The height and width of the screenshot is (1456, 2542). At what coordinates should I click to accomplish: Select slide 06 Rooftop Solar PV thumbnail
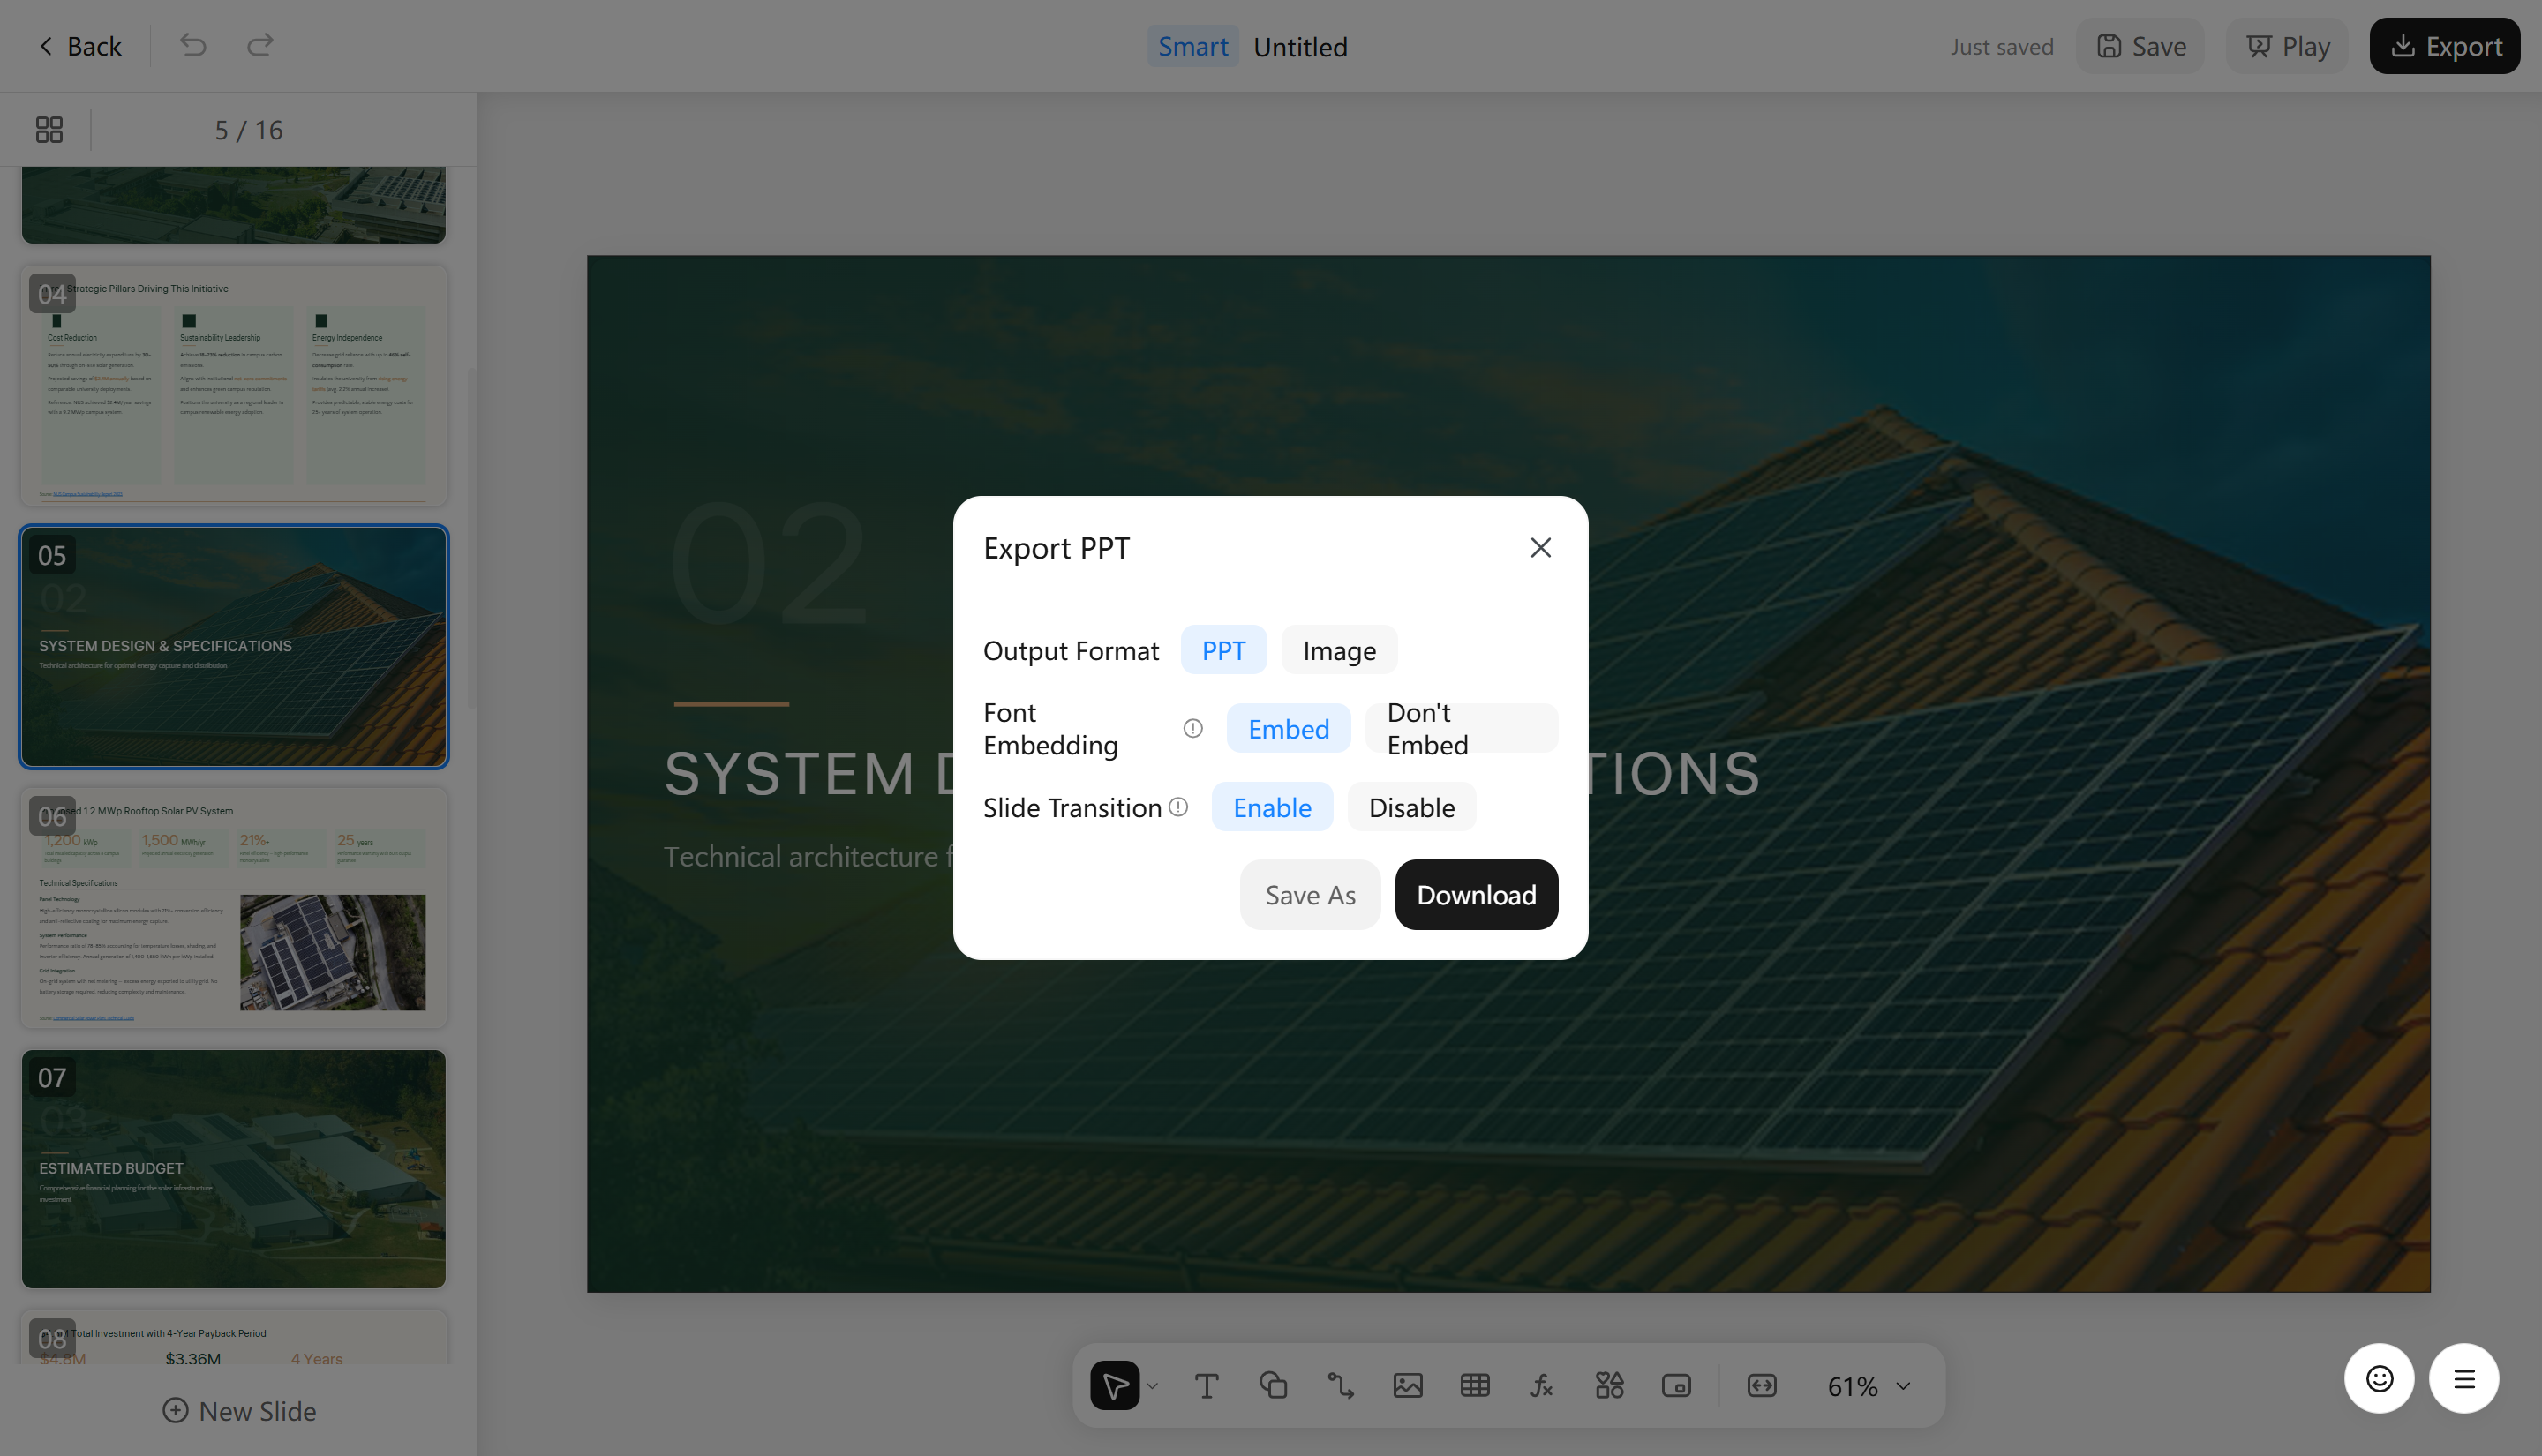point(234,908)
